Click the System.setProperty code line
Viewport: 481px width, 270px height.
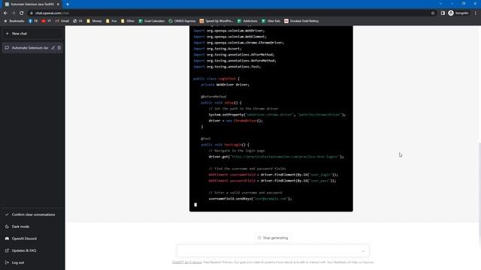click(277, 115)
